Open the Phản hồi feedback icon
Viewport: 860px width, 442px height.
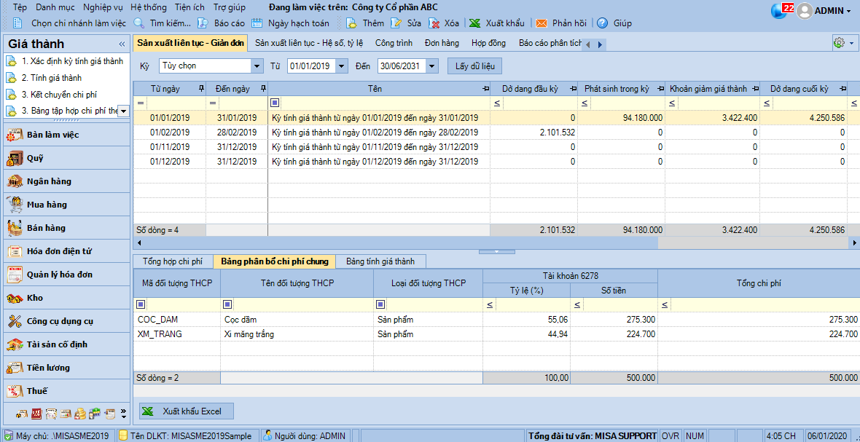click(x=542, y=23)
